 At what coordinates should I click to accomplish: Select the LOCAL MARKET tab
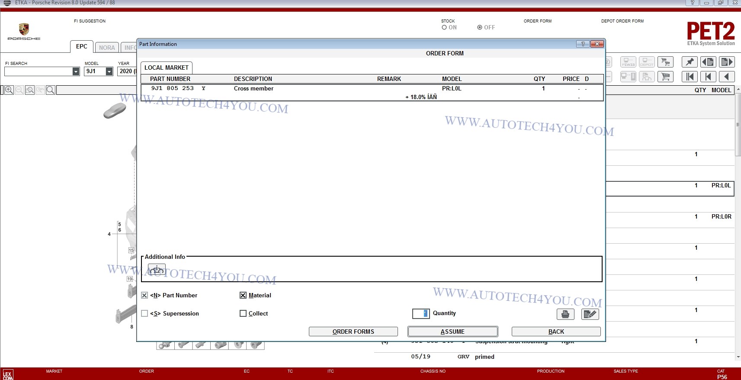pyautogui.click(x=167, y=68)
